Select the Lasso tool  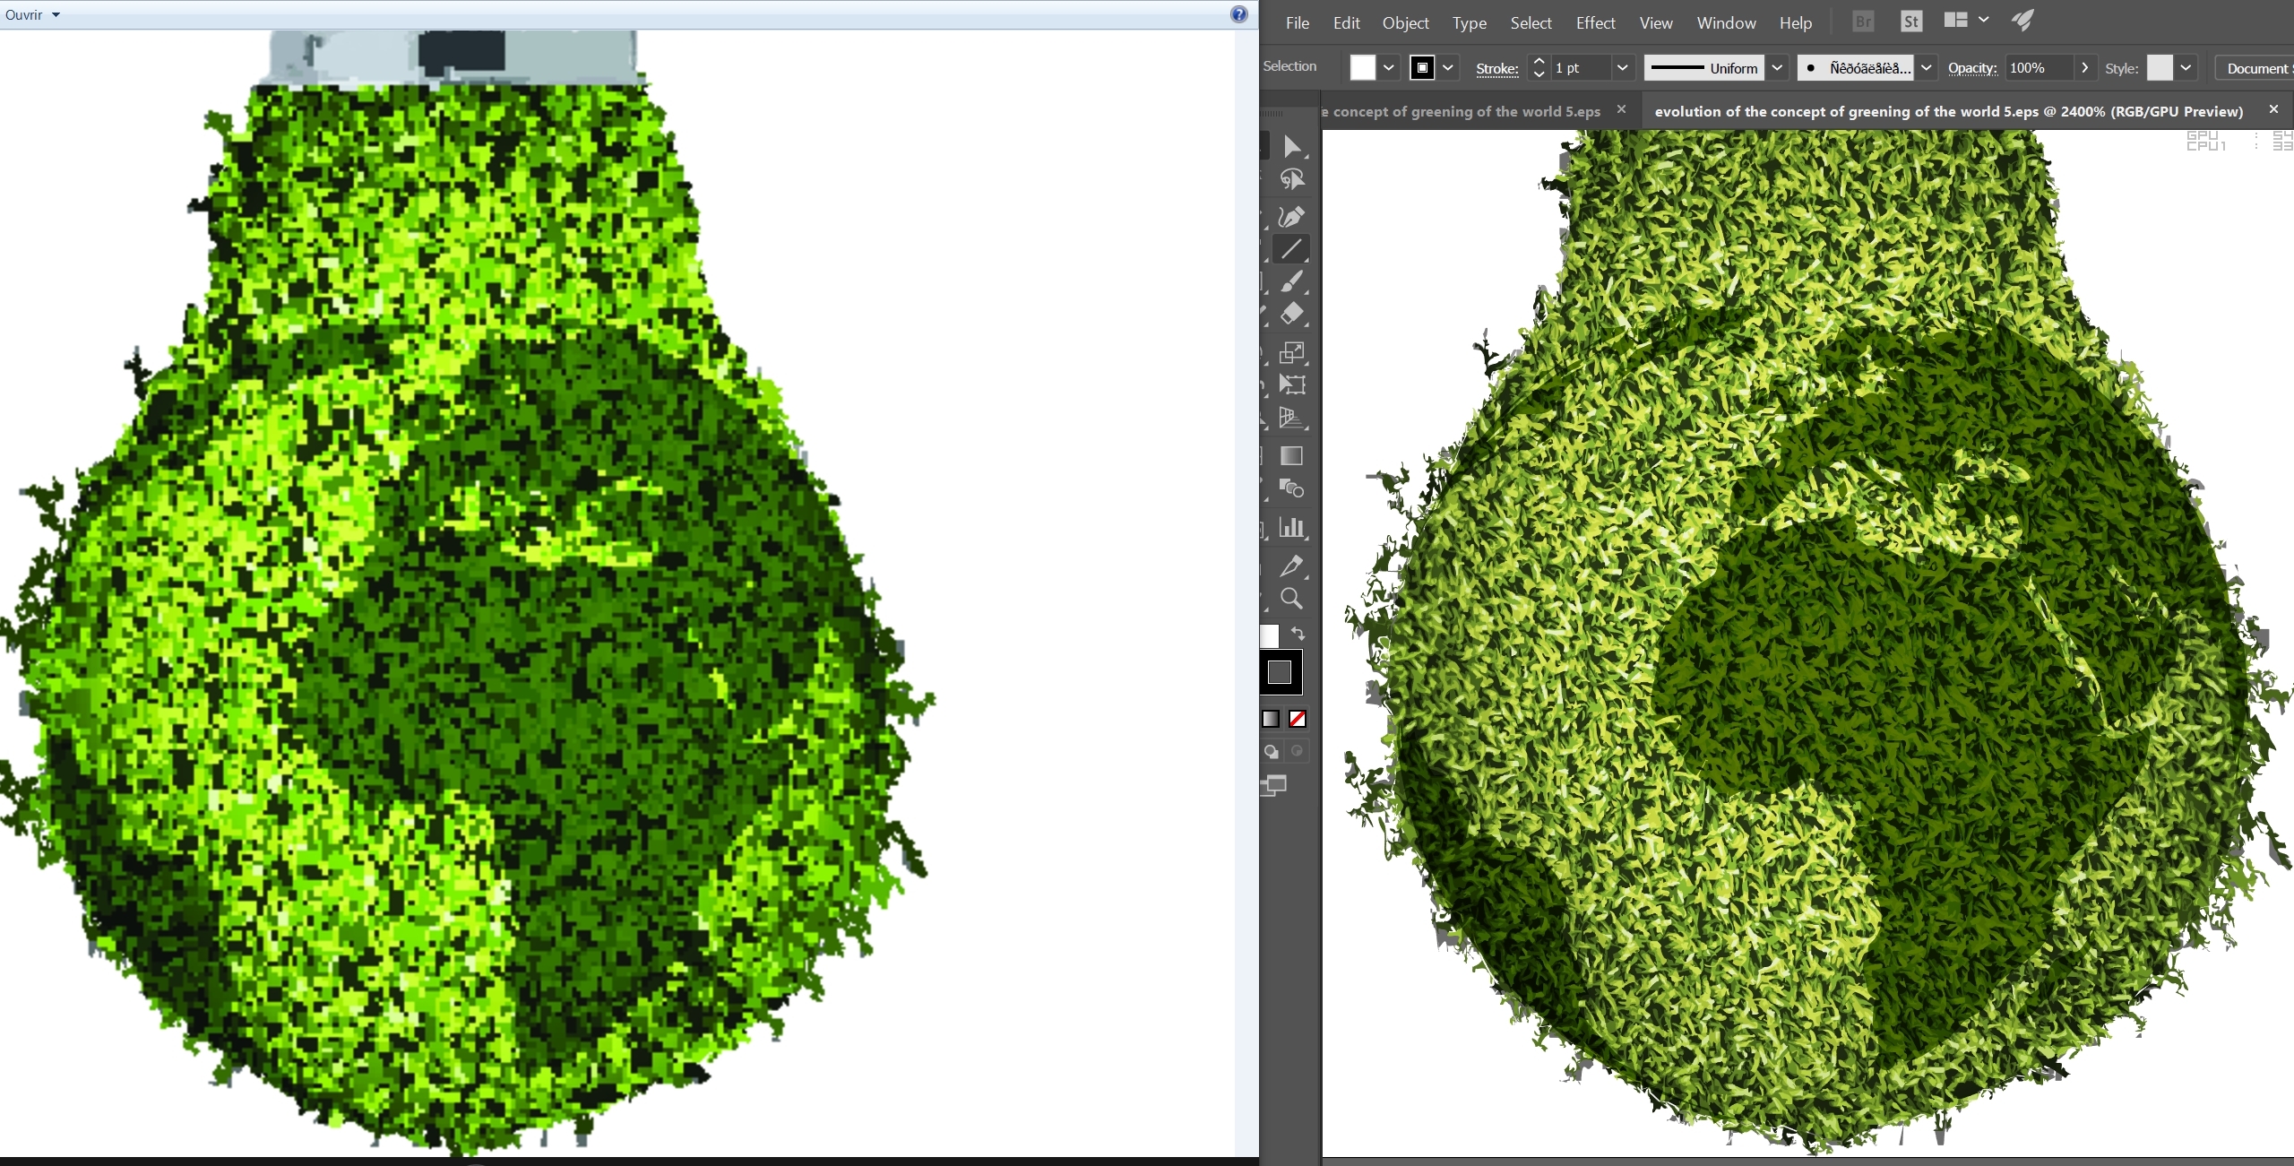click(x=1291, y=179)
